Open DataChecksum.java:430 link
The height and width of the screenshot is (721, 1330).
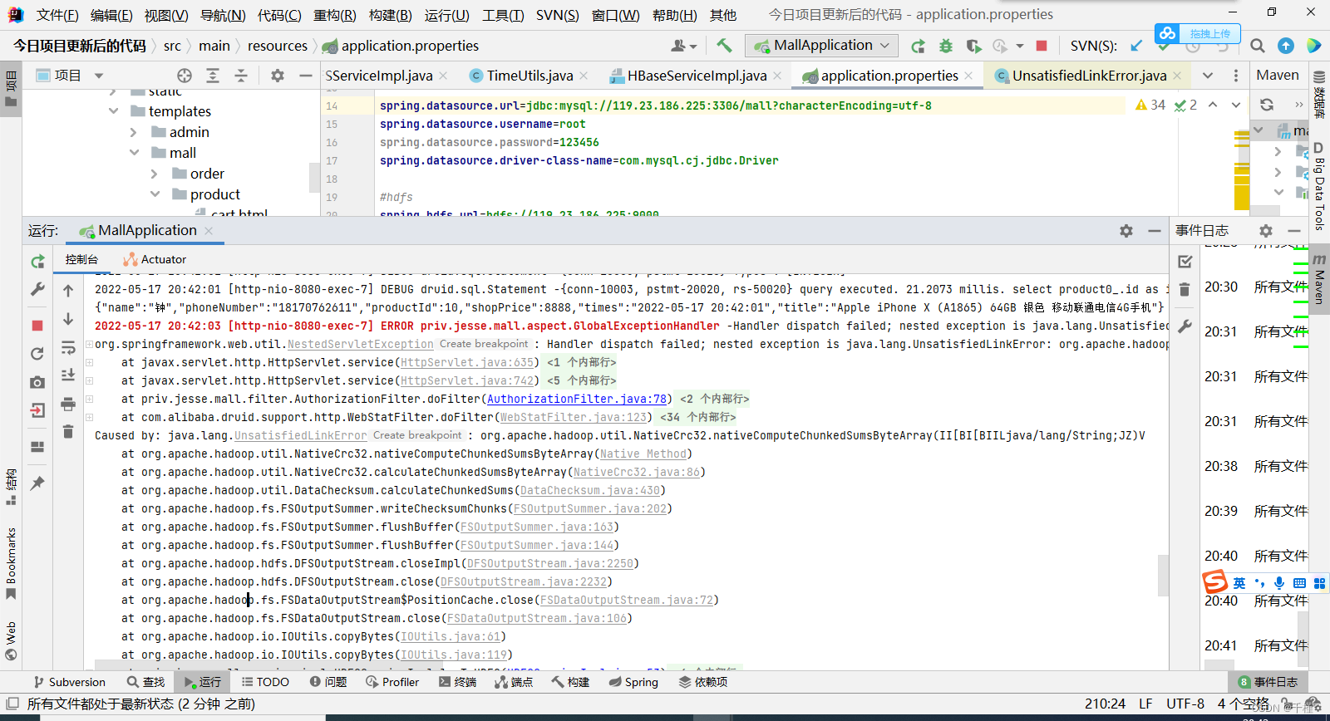pos(590,491)
